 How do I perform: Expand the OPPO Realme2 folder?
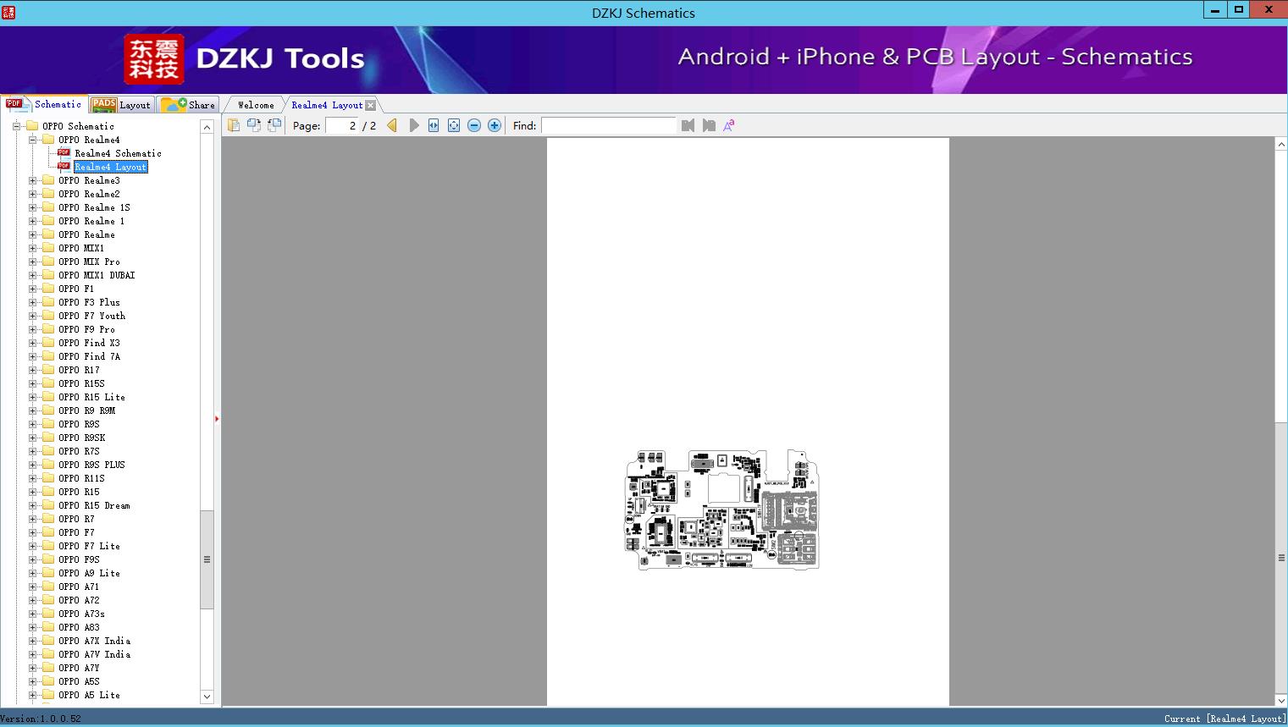33,194
